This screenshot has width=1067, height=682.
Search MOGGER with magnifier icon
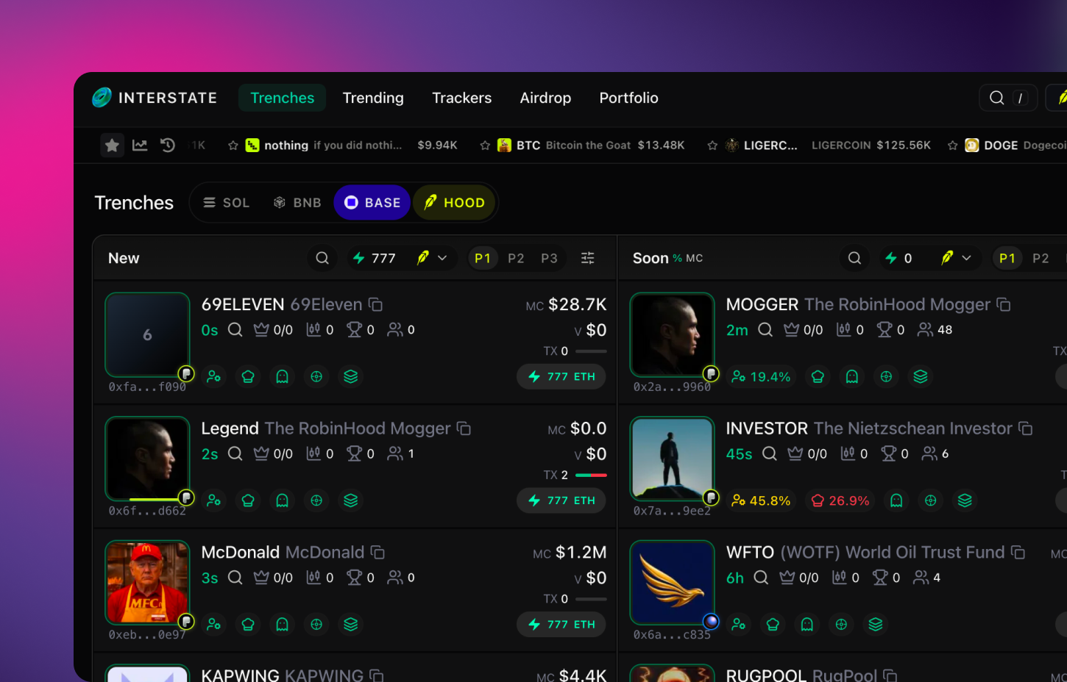pos(765,330)
